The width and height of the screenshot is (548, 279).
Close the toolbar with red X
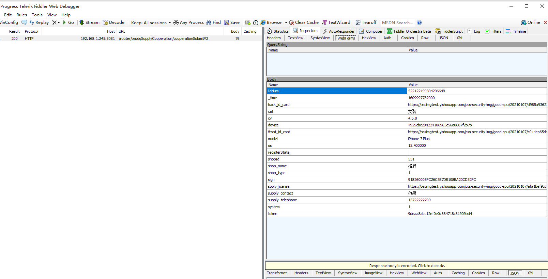pos(545,22)
